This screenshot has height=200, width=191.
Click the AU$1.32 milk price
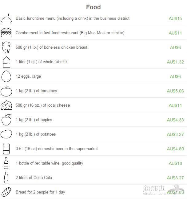175,62
